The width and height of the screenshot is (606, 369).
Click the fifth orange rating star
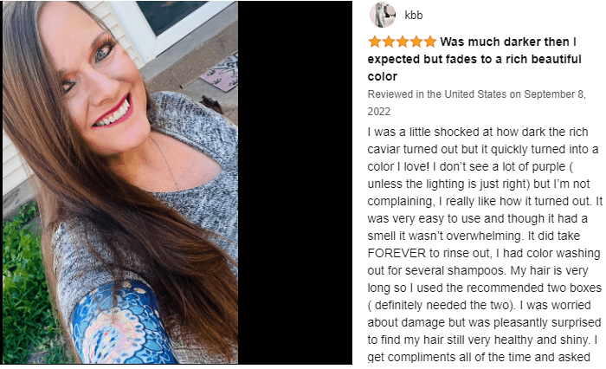[x=429, y=42]
